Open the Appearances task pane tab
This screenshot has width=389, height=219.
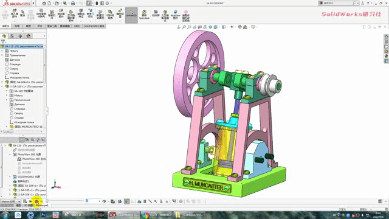coord(387,57)
